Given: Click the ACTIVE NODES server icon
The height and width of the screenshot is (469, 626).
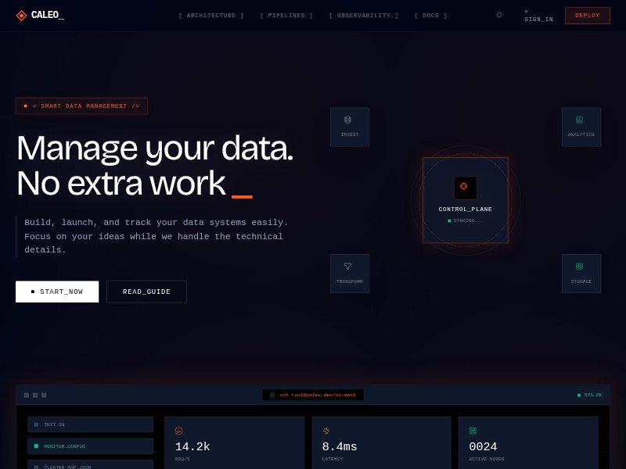Looking at the screenshot, I should [473, 431].
